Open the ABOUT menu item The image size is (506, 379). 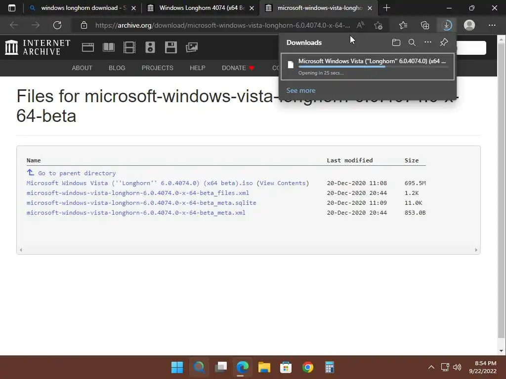pos(82,68)
